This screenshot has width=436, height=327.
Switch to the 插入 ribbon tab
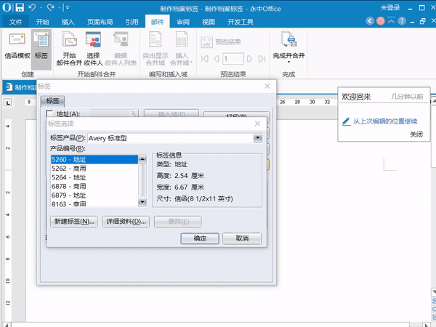point(68,22)
